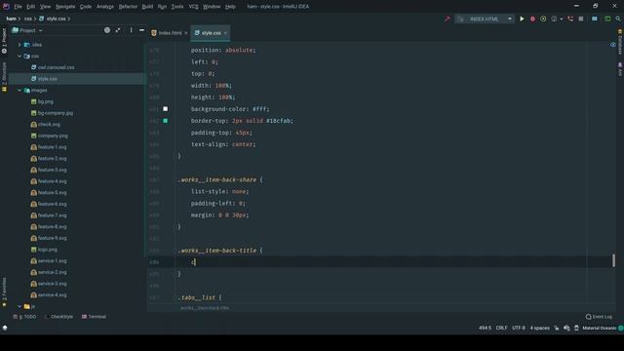Screen dimensions: 624x351
Task: Click the tool windows quick access icon at bottom-left
Action: pos(5,328)
